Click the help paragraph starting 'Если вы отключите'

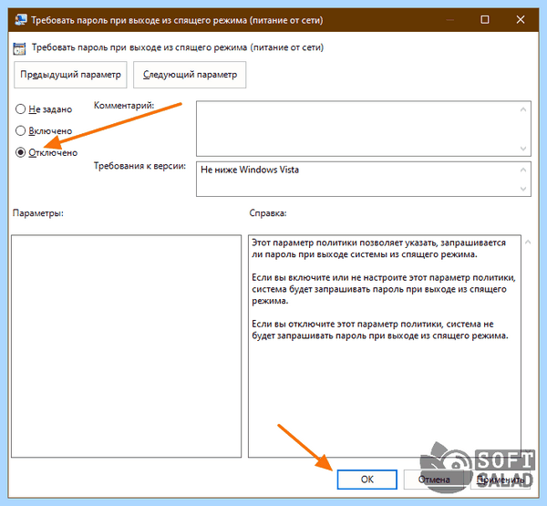point(380,330)
